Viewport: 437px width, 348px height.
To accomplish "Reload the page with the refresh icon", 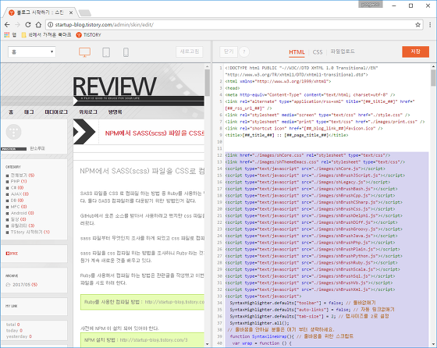I will tap(28, 24).
